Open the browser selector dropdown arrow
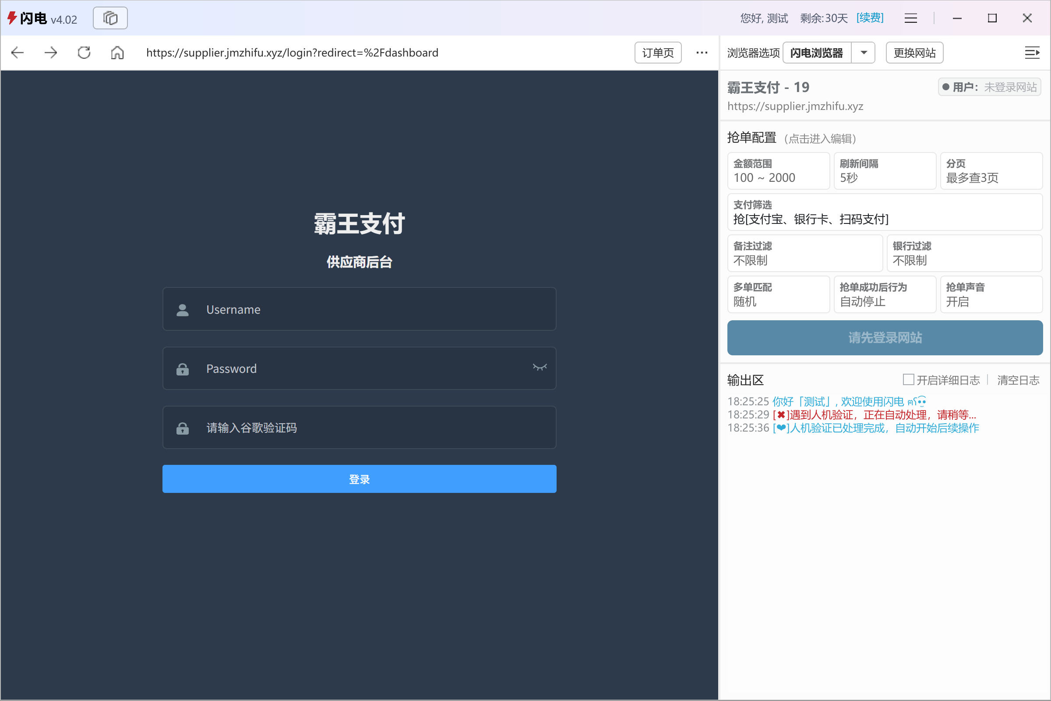Image resolution: width=1051 pixels, height=701 pixels. 863,52
